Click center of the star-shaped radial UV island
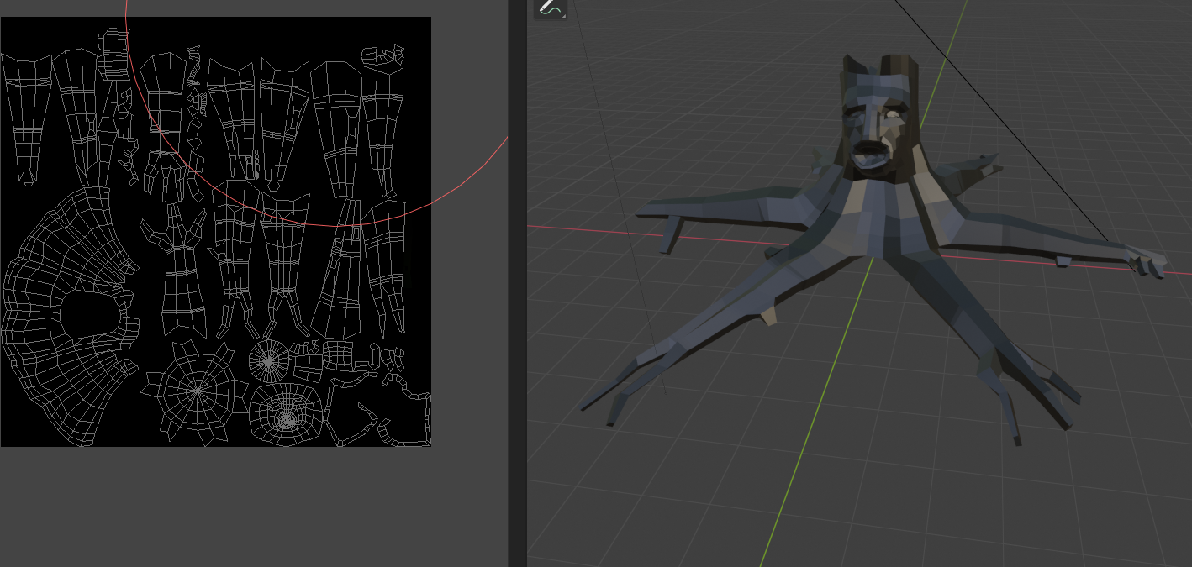The width and height of the screenshot is (1192, 567). tap(198, 390)
